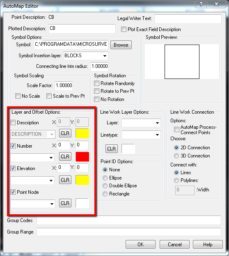Screen dimensions: 229x256
Task: Open the Elevation layer dropdown
Action: 32,180
